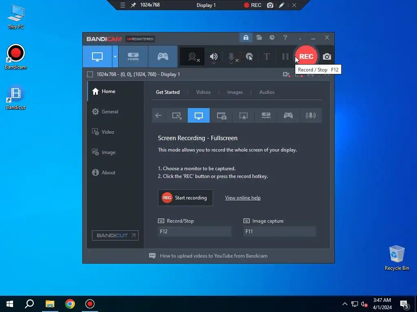
Task: Capture an image with the main camera icon
Action: click(x=327, y=56)
